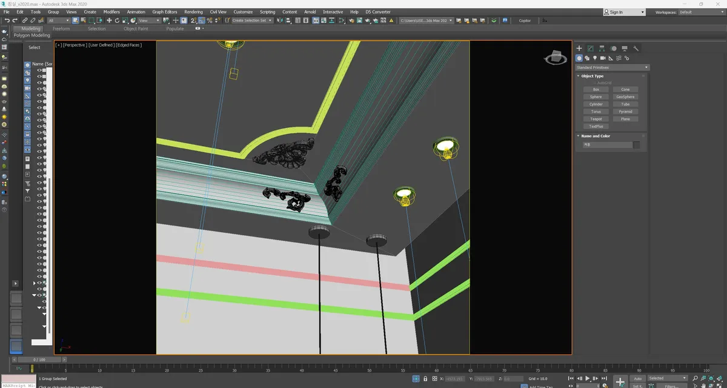Image resolution: width=727 pixels, height=388 pixels.
Task: Toggle the 2D Snaps button
Action: coord(193,21)
